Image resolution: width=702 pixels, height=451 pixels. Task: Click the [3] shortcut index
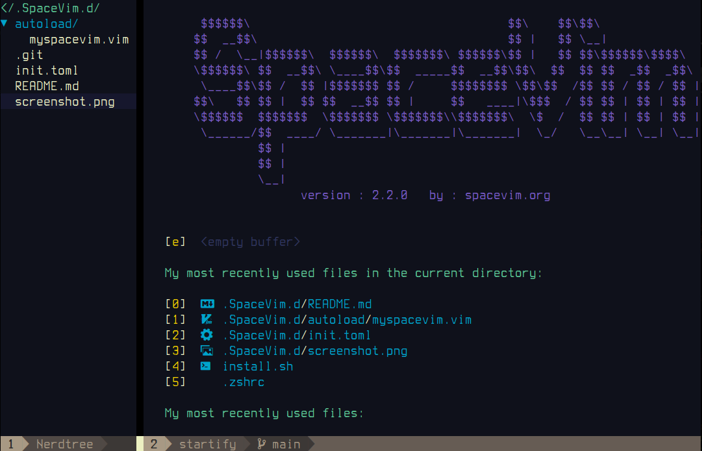[175, 351]
